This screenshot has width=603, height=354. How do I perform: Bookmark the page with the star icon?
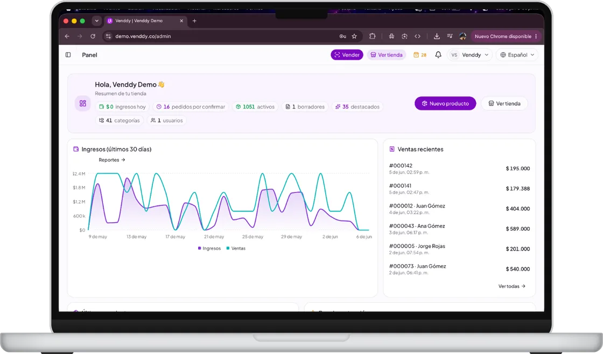tap(354, 37)
